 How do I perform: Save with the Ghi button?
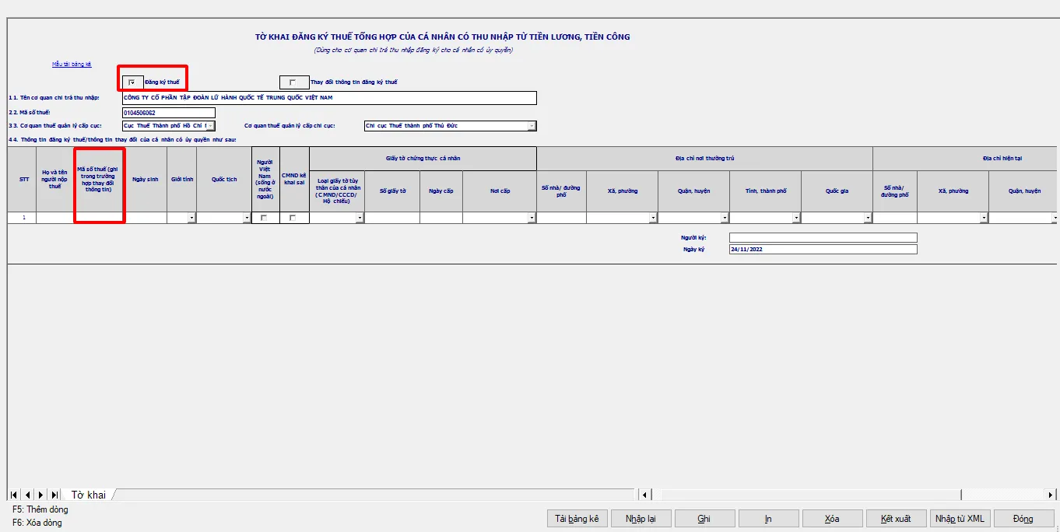pos(704,519)
